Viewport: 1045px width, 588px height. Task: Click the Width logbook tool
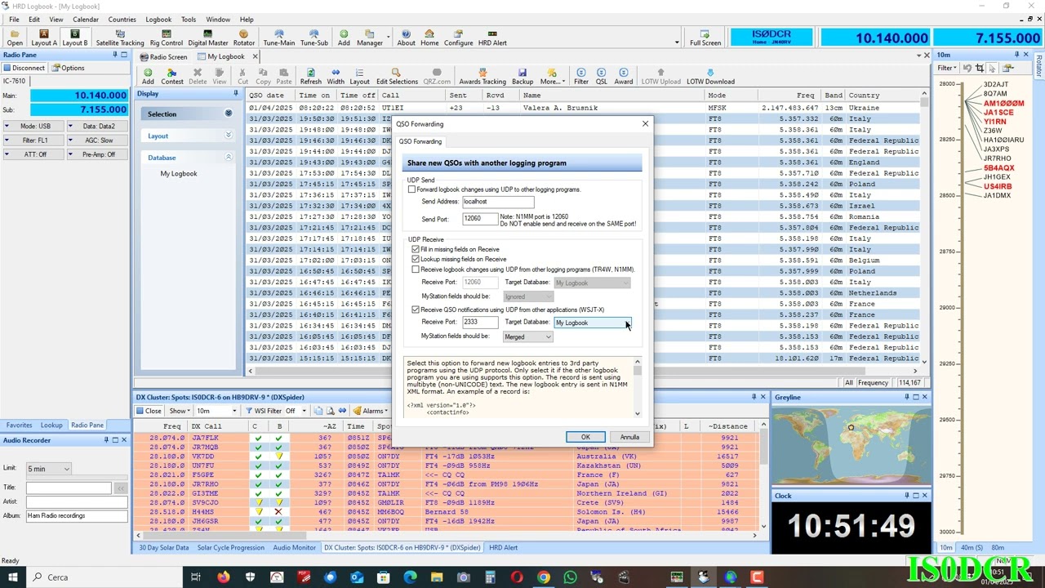point(336,77)
